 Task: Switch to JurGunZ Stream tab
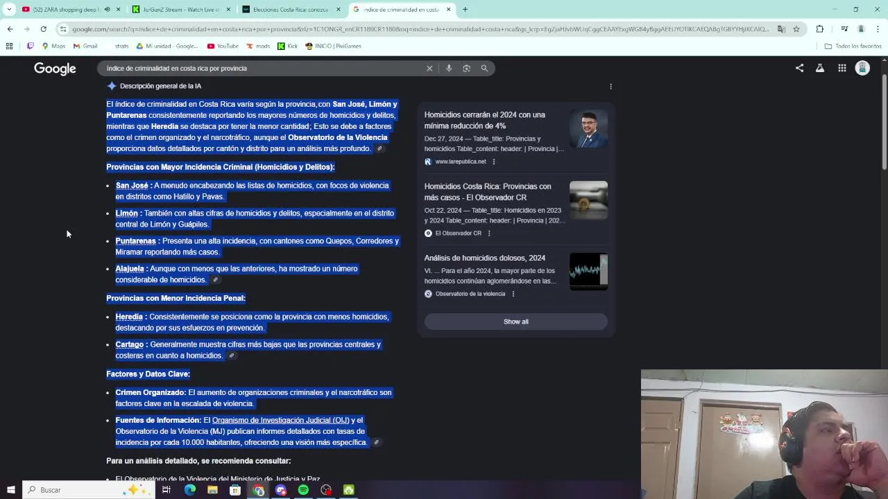182,10
